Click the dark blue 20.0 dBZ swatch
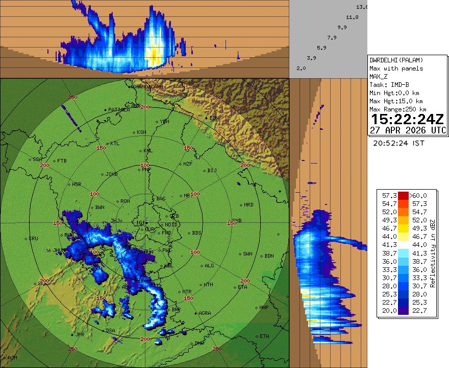This screenshot has width=449, height=368. [403, 310]
